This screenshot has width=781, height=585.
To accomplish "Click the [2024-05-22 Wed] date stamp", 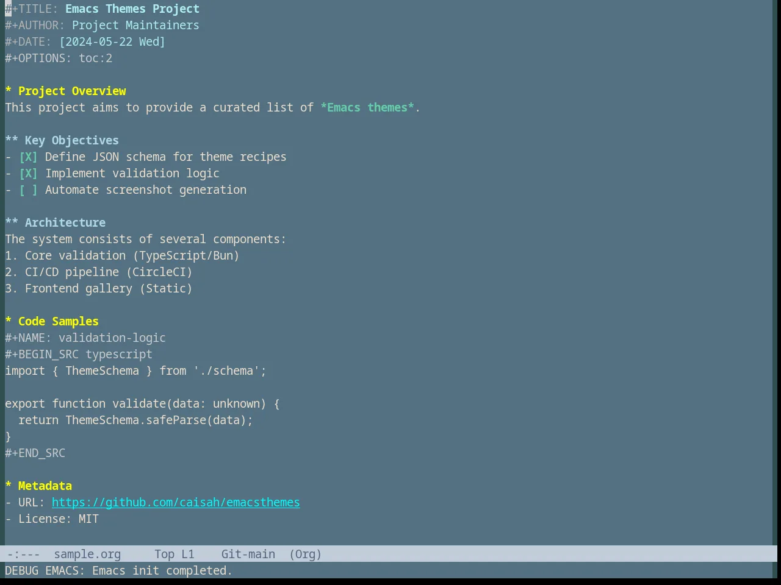I will point(112,42).
